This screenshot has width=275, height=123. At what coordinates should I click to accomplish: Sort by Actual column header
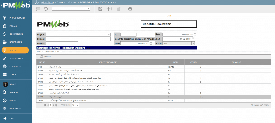(x=193, y=62)
